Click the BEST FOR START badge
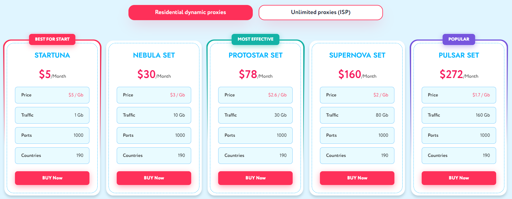512x199 pixels. click(x=52, y=39)
